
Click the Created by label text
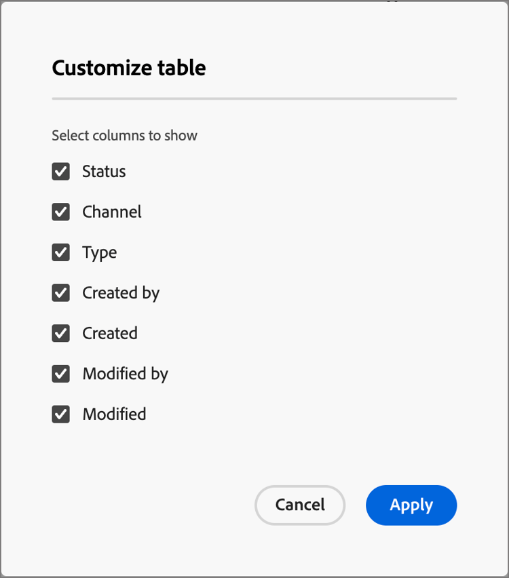pyautogui.click(x=121, y=293)
